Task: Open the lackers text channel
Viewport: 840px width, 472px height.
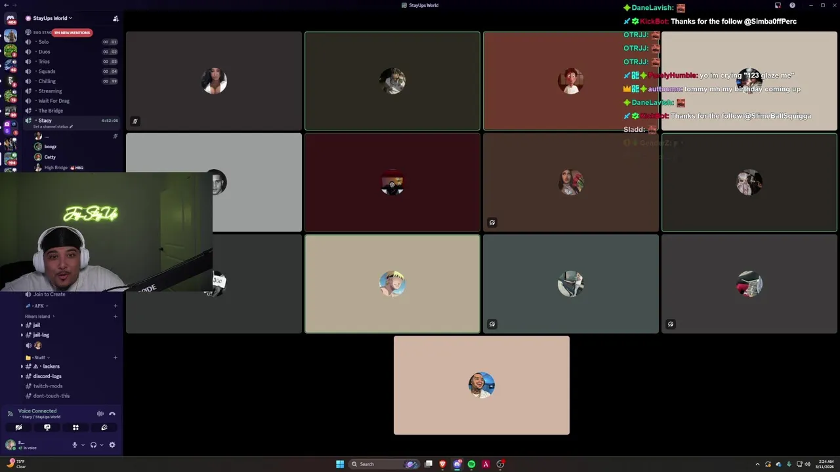Action: [x=72, y=366]
